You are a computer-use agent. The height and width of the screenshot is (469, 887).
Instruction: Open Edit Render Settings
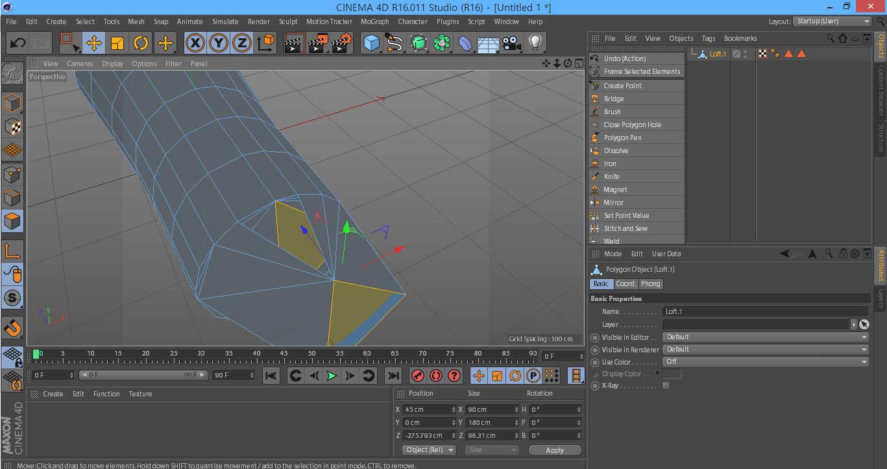click(341, 43)
